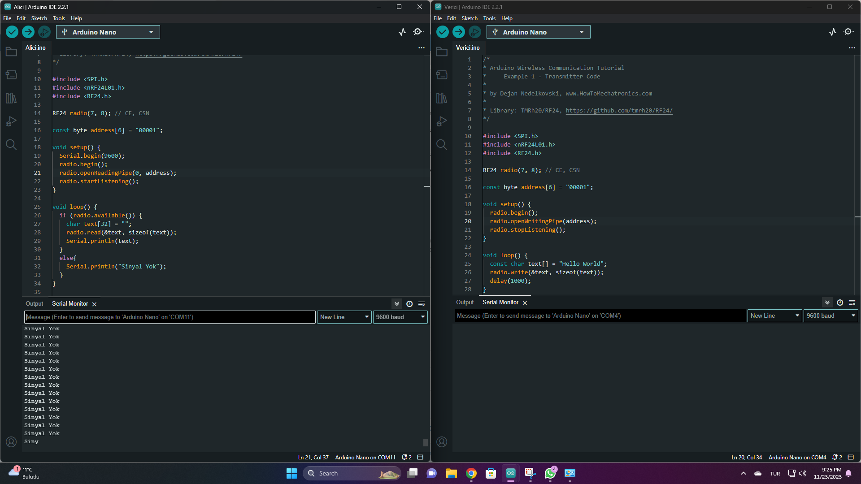Viewport: 861px width, 484px height.
Task: Toggle timestamp in Alici serial monitor
Action: pyautogui.click(x=409, y=304)
